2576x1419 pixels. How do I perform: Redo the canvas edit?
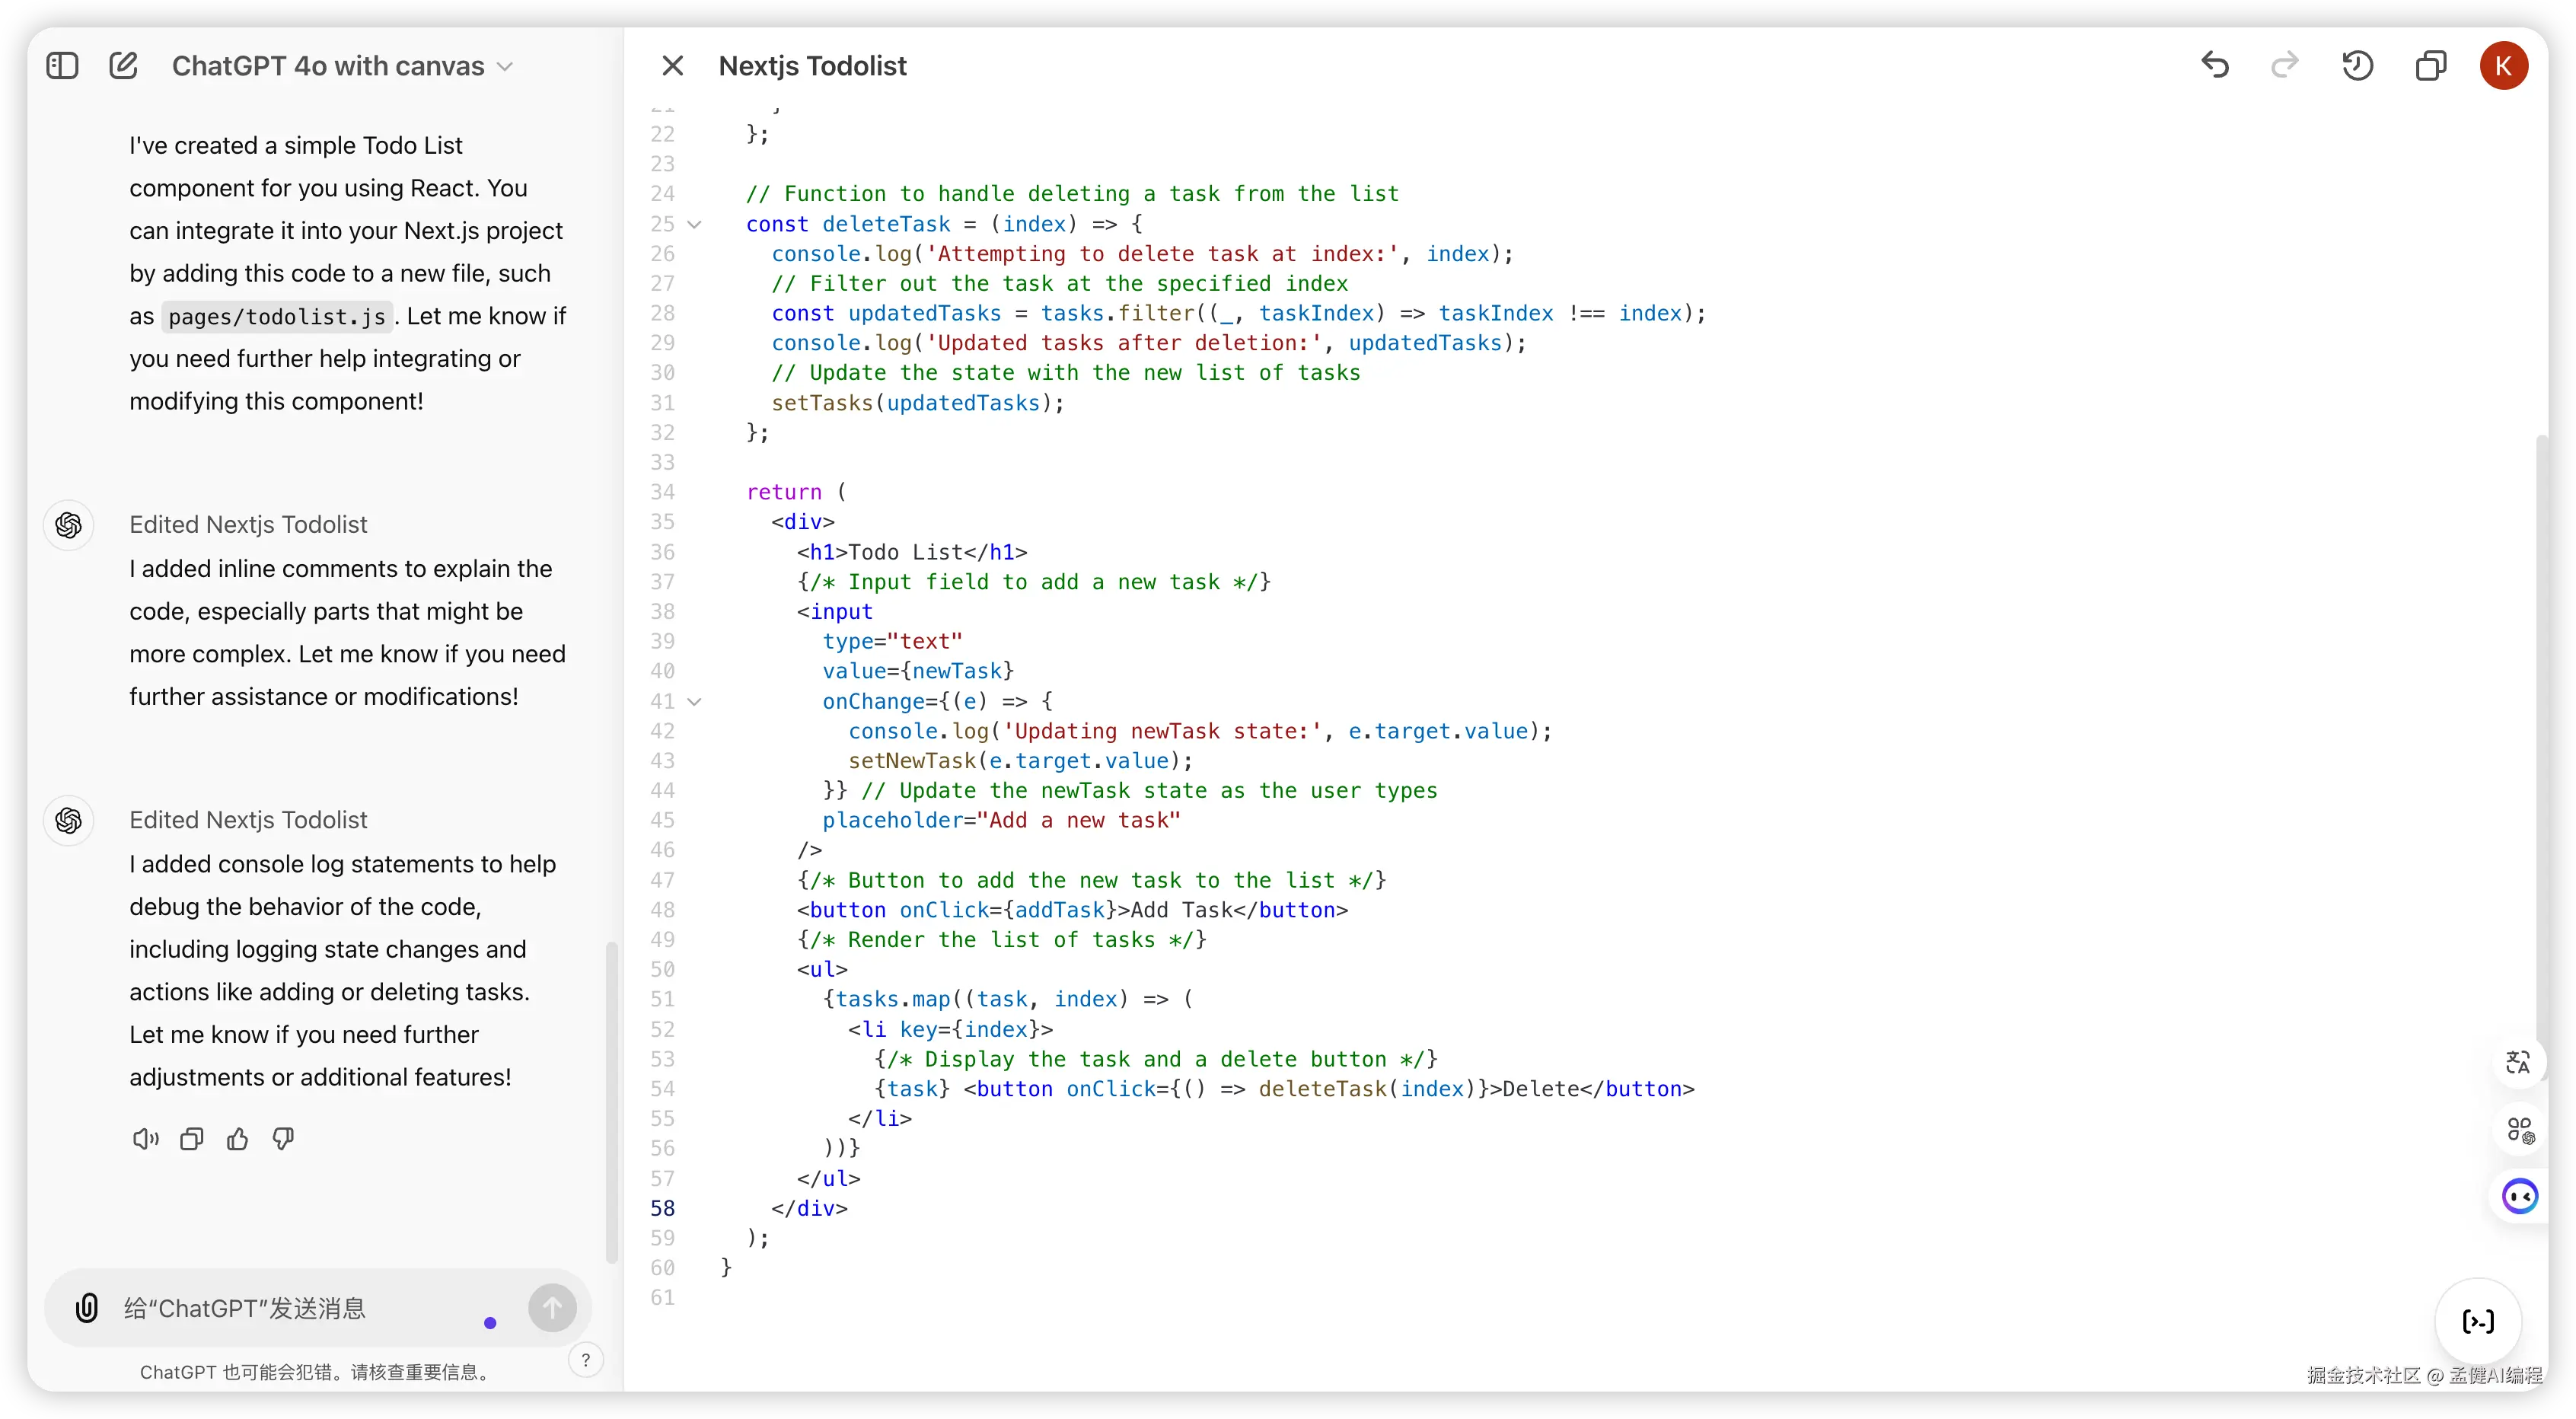tap(2285, 66)
